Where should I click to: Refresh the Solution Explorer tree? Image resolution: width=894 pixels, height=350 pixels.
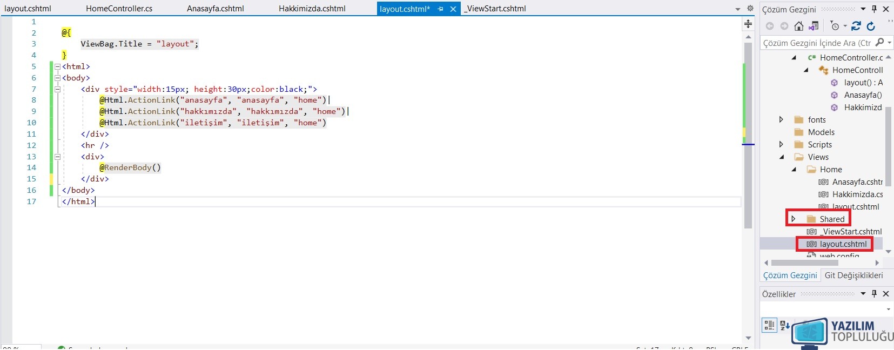pyautogui.click(x=871, y=26)
